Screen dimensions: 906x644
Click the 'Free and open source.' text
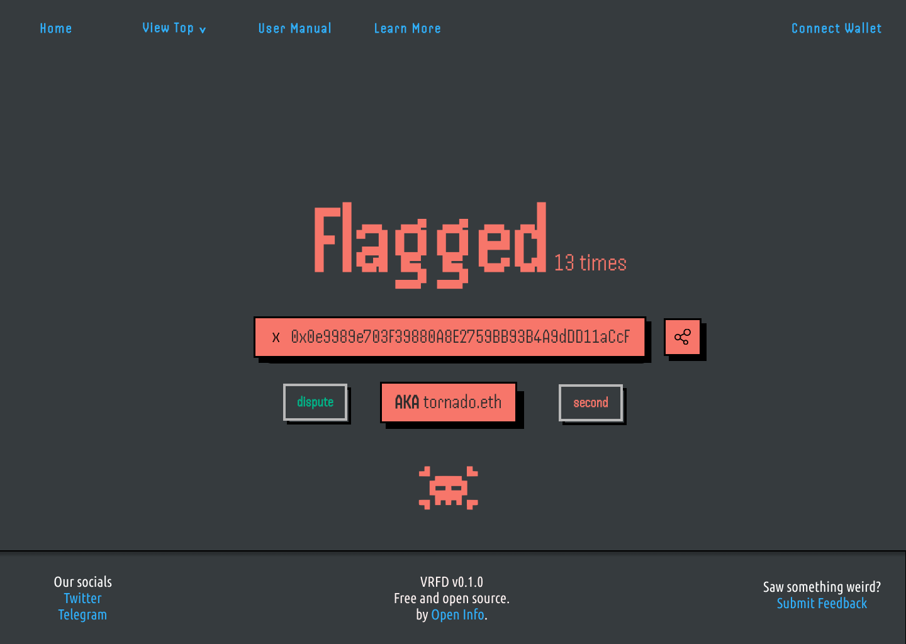pyautogui.click(x=452, y=598)
